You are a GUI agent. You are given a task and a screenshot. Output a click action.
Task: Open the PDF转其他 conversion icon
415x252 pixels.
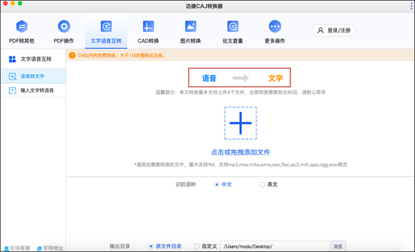point(22,26)
